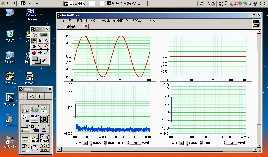The height and width of the screenshot is (157, 268).
Task: Click the Run Continuously button
Action: pyautogui.click(x=74, y=26)
